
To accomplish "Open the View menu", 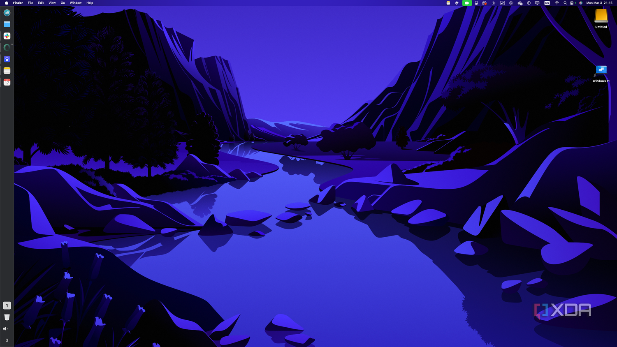I will click(x=52, y=3).
